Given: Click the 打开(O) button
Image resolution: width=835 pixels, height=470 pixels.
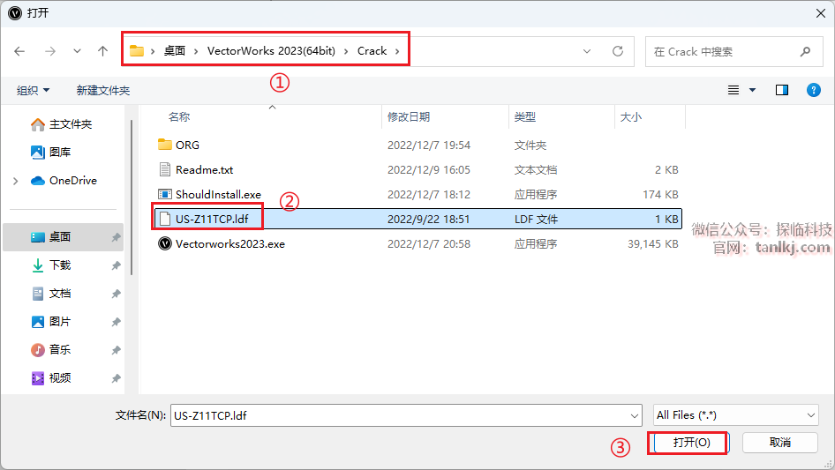Looking at the screenshot, I should point(691,443).
